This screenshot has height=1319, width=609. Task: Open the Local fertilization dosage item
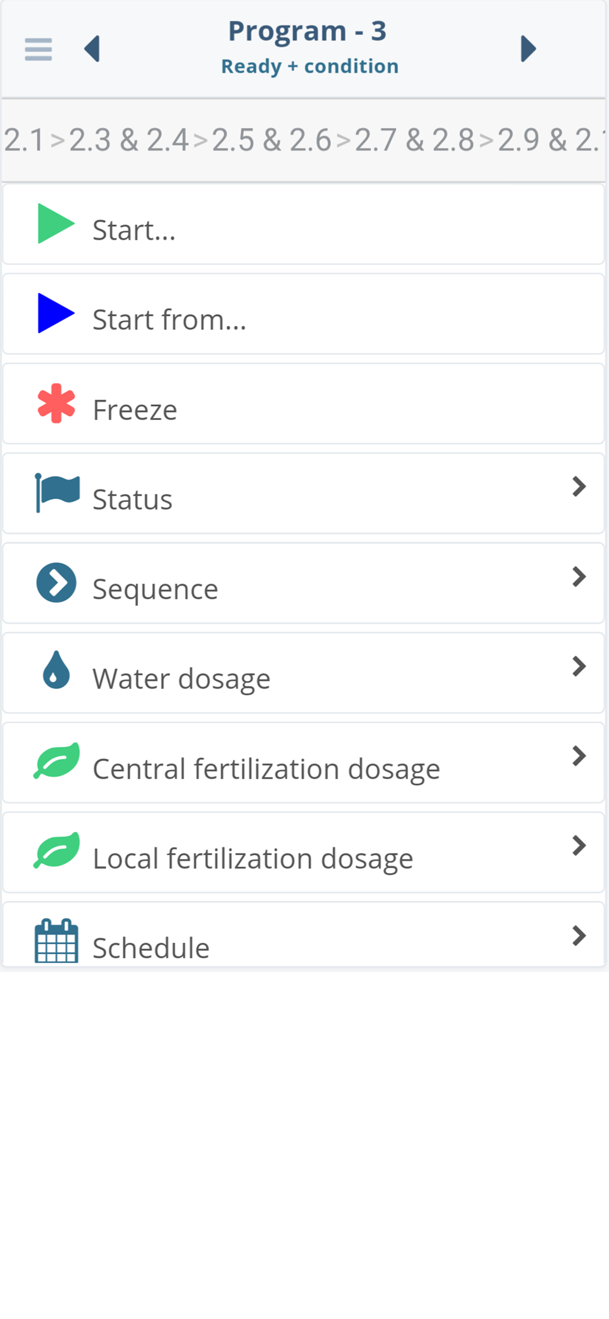click(253, 858)
